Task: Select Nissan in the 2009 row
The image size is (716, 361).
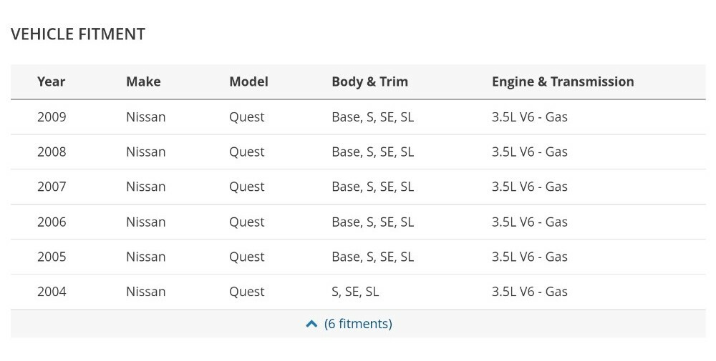Action: tap(145, 117)
